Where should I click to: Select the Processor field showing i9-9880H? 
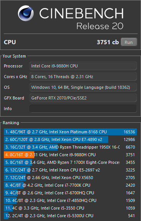83,66
